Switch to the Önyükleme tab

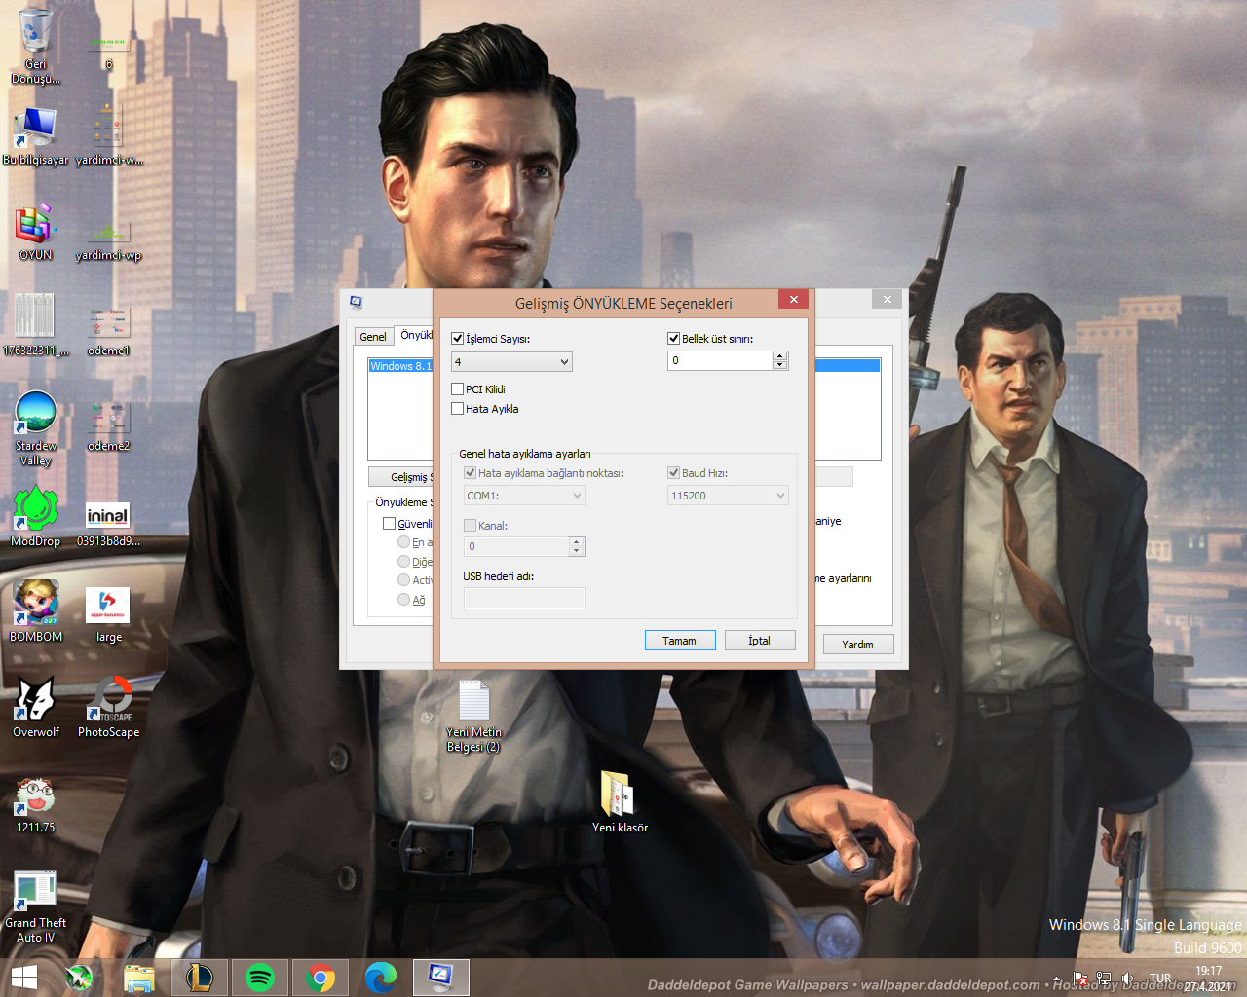(415, 335)
